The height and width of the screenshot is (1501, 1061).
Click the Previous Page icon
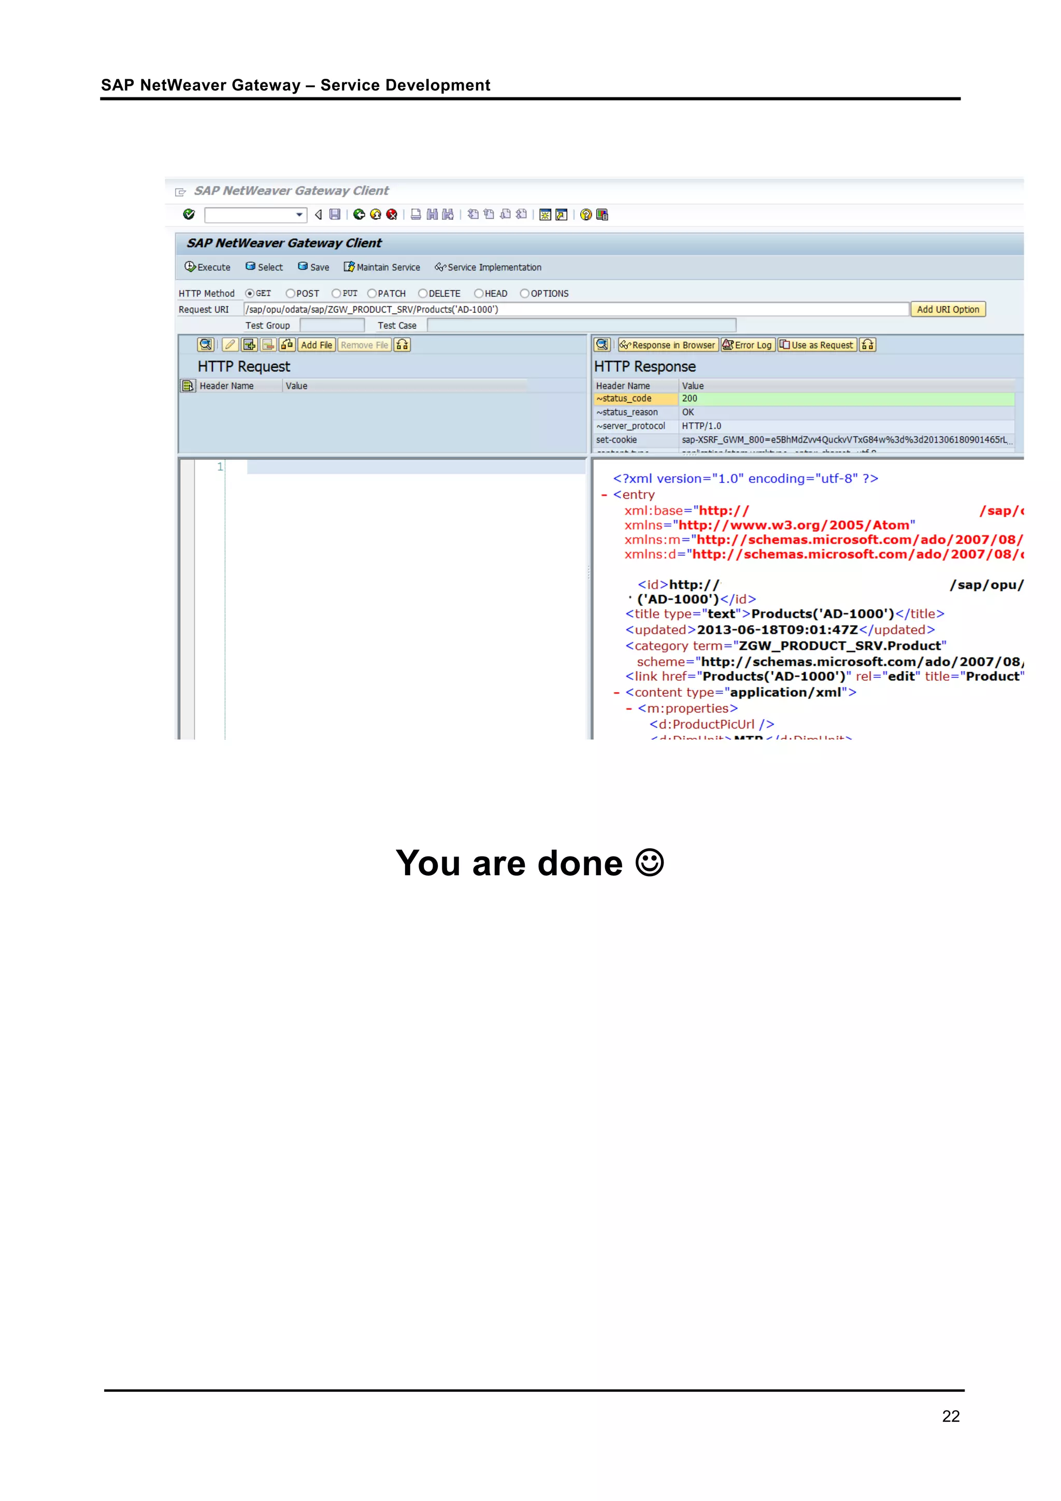[x=489, y=215]
